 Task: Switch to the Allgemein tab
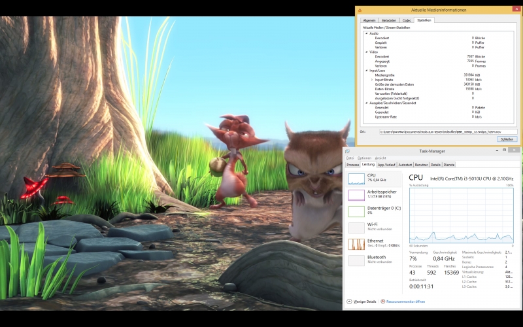pyautogui.click(x=369, y=20)
